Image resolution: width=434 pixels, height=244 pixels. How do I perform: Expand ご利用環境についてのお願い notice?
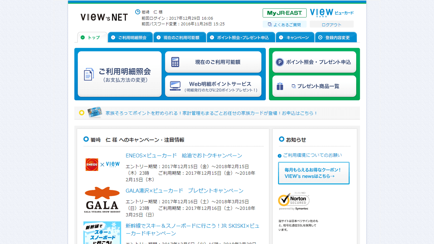click(312, 155)
